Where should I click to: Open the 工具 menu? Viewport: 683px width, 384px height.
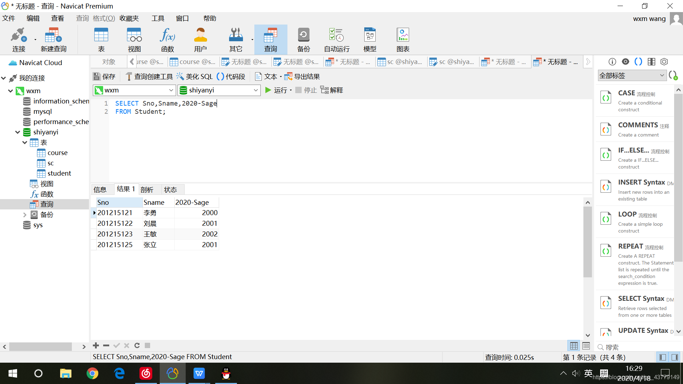click(158, 18)
